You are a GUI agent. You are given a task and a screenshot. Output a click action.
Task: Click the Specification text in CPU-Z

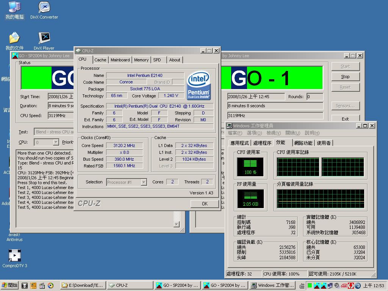[x=160, y=106]
